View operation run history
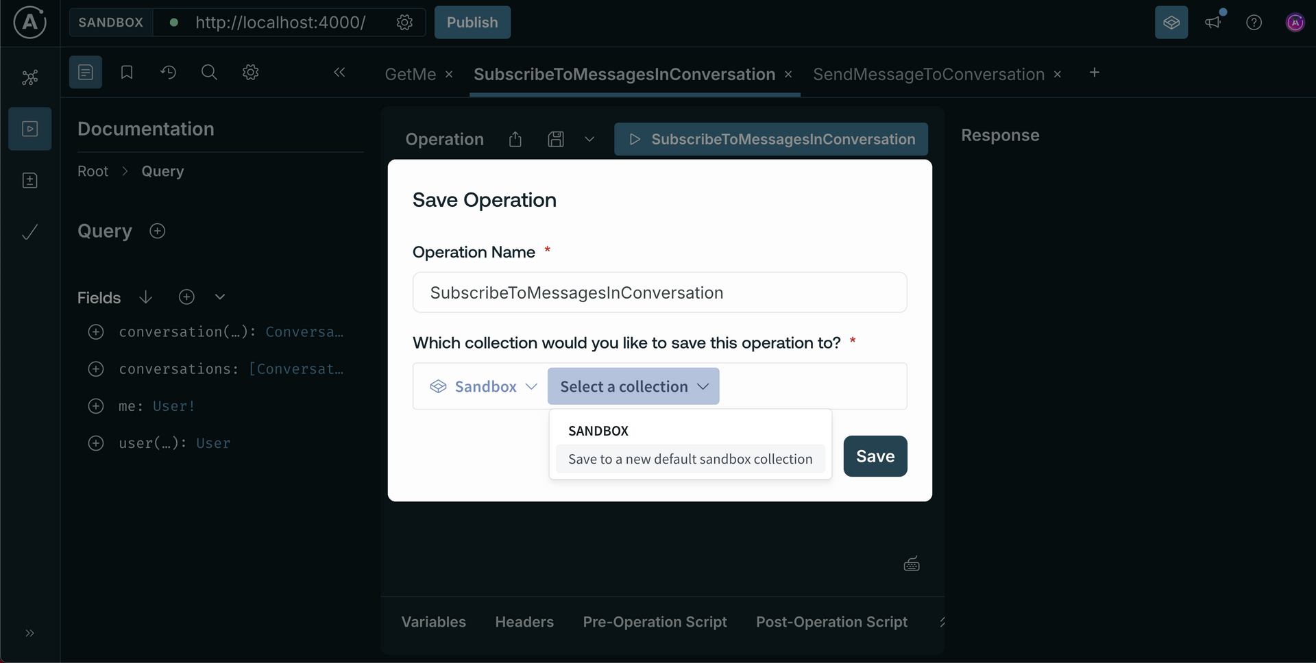 169,72
